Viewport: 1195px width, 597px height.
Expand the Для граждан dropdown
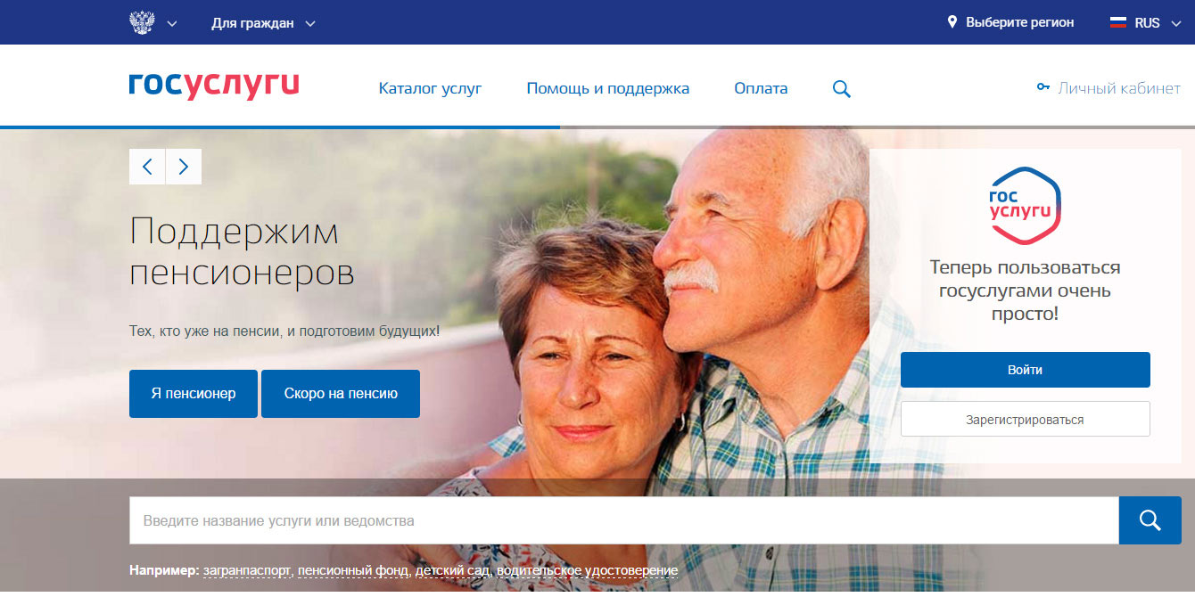(263, 23)
